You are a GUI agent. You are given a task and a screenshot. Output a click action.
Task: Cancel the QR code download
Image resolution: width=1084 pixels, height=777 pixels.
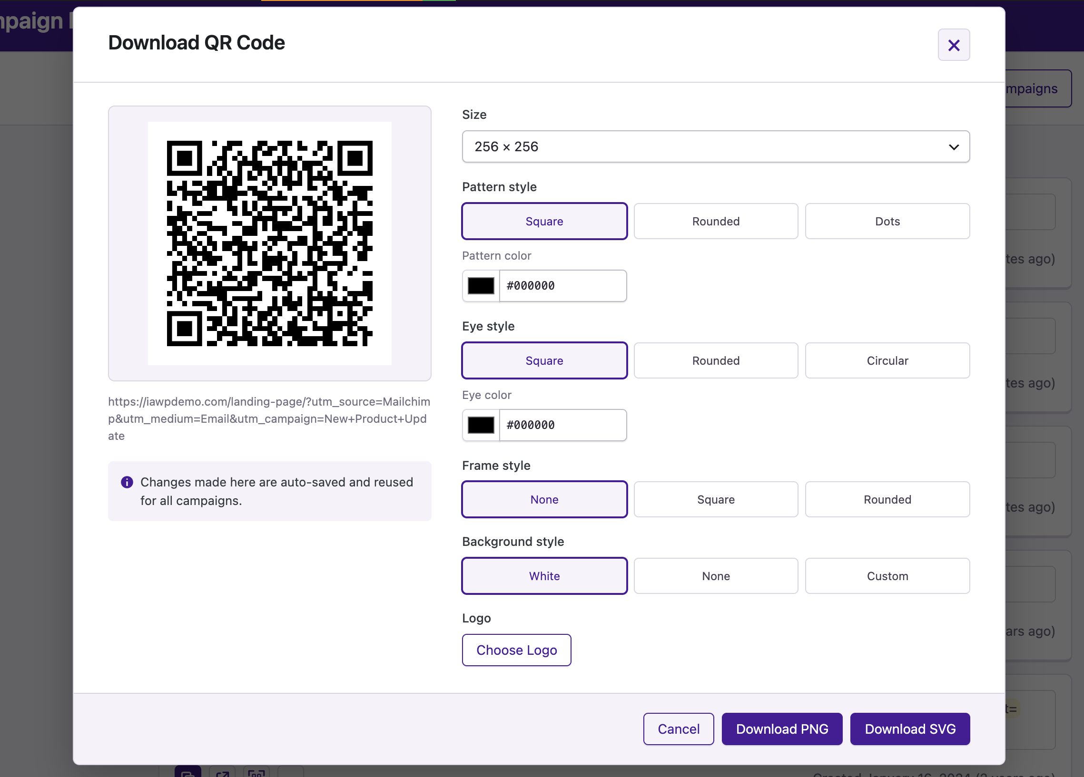pos(678,729)
